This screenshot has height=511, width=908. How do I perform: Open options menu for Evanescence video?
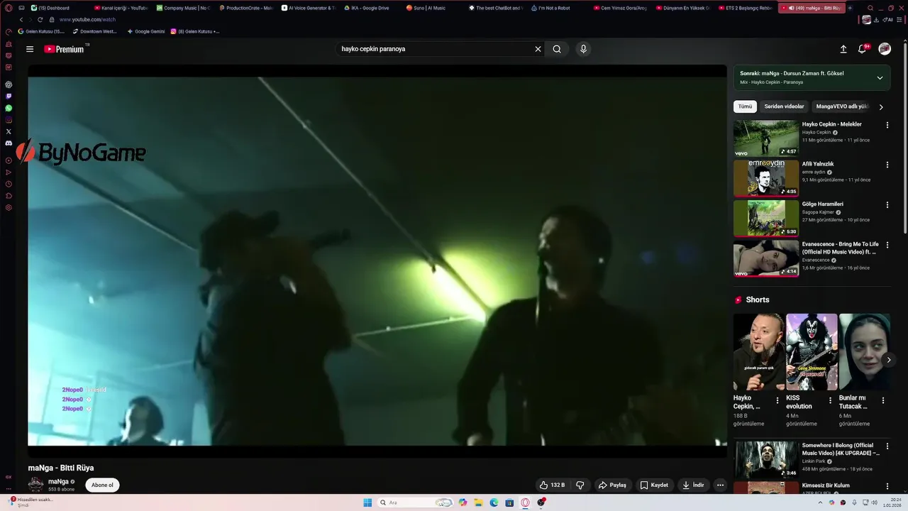(x=887, y=245)
